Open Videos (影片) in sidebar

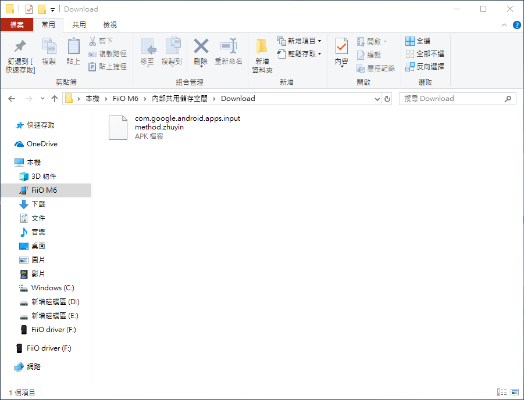coord(33,274)
